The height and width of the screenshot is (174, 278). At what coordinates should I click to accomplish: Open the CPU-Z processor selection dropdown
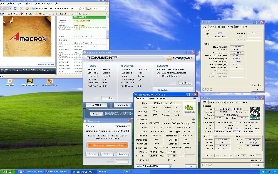tap(231, 156)
